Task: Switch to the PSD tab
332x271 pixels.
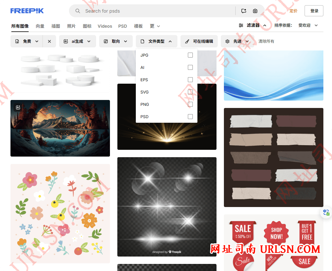Action: pos(123,26)
